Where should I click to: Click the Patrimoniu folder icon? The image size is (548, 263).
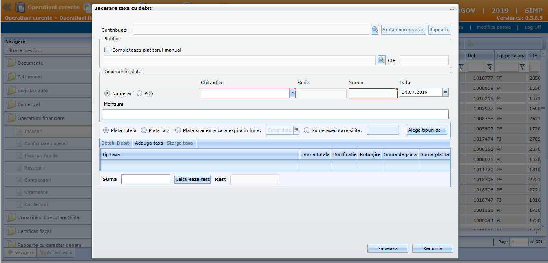(11, 77)
